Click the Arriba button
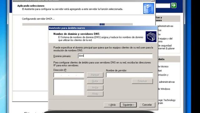This screenshot has height=113, width=200. 95,88
